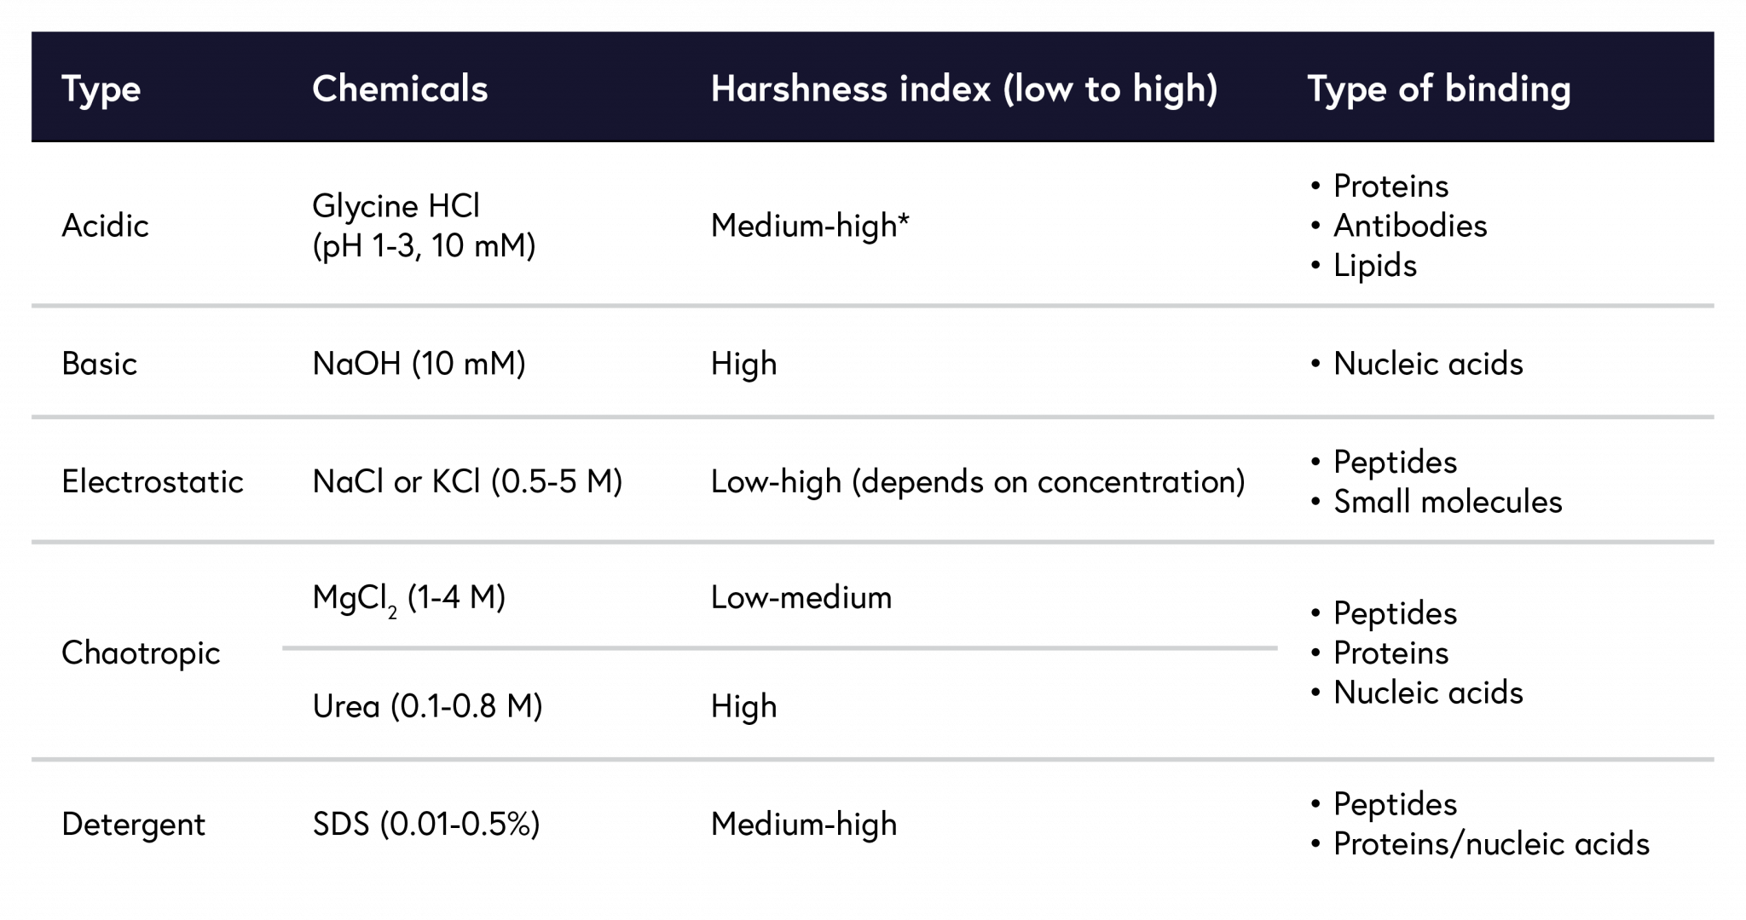
Task: Select the Harshness index column header
Action: [x=963, y=89]
